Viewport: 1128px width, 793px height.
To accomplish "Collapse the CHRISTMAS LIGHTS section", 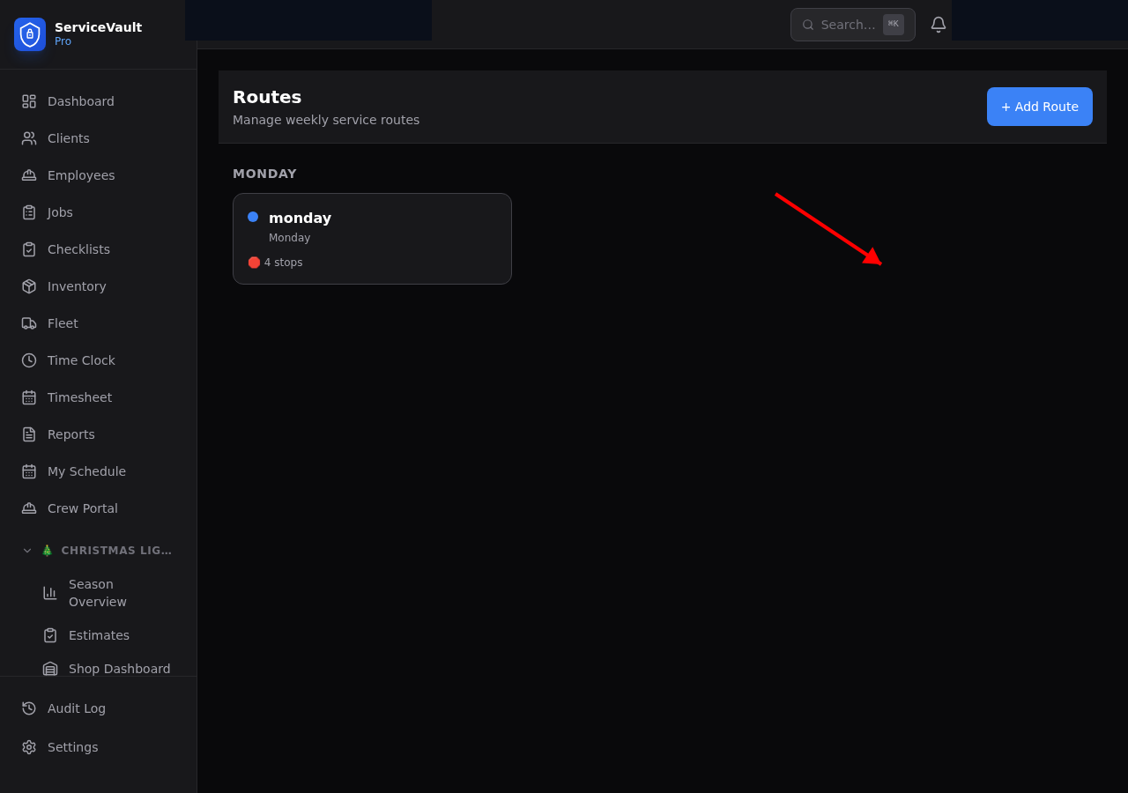I will tap(27, 550).
